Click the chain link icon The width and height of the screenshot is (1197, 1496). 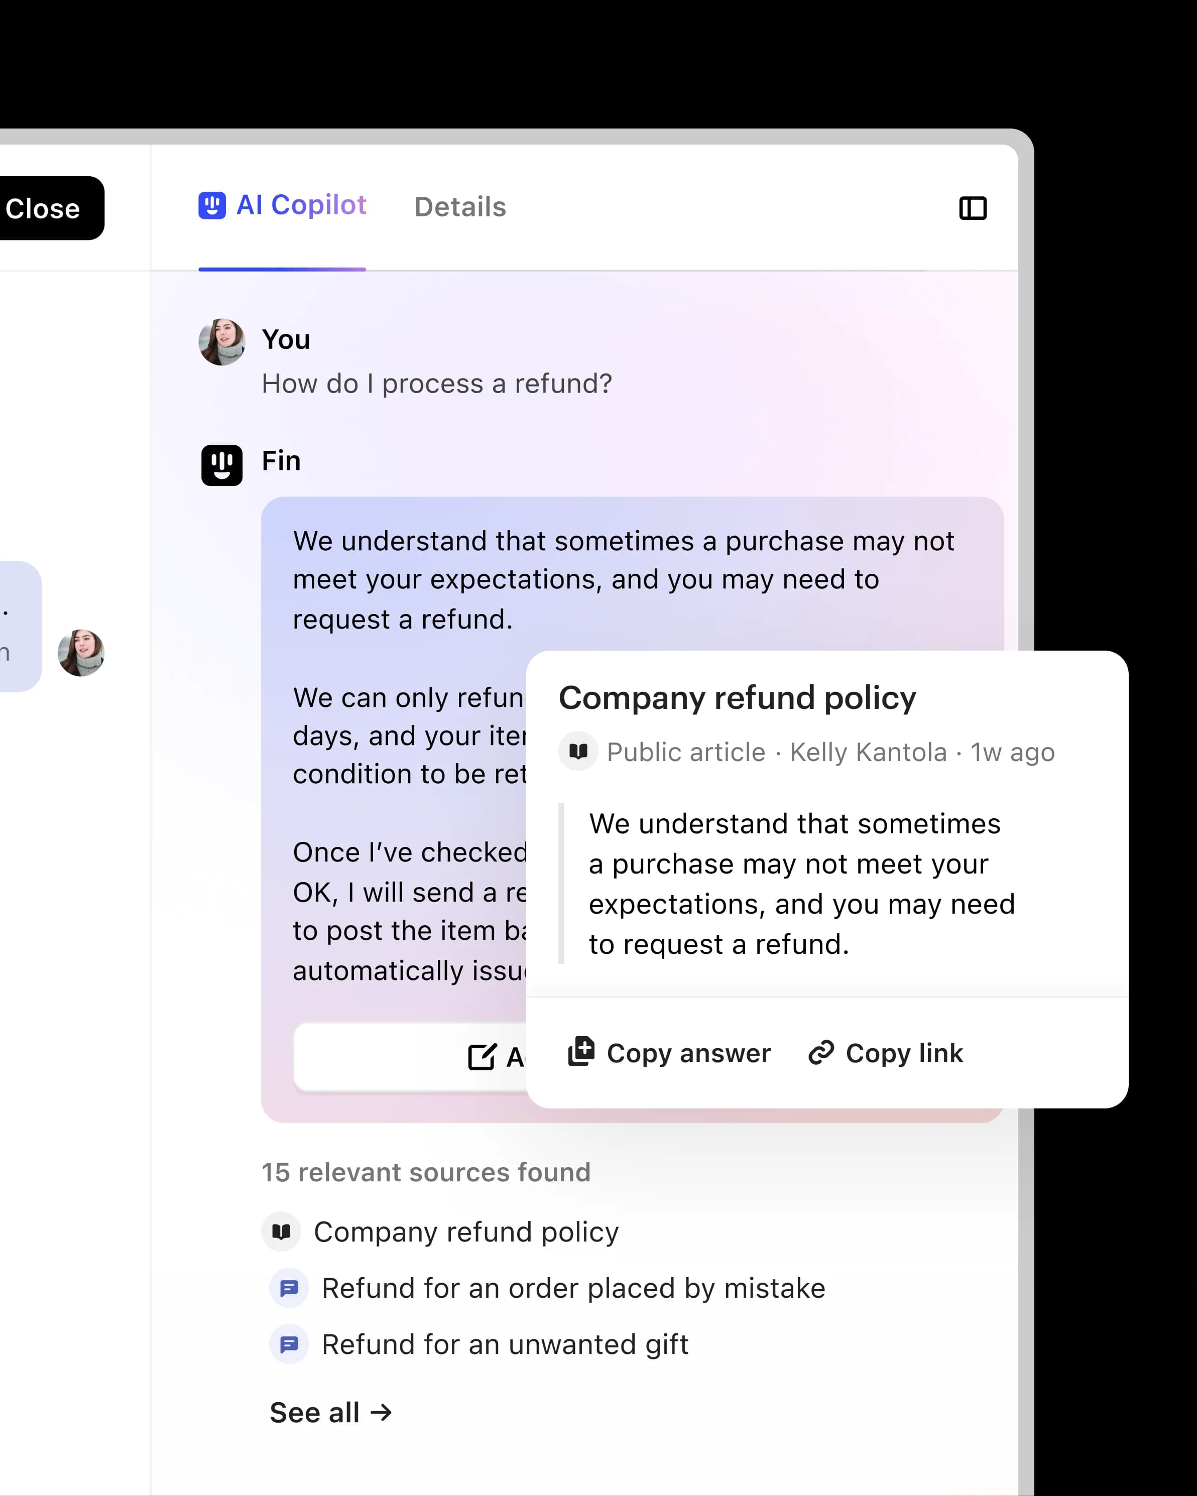click(x=821, y=1053)
